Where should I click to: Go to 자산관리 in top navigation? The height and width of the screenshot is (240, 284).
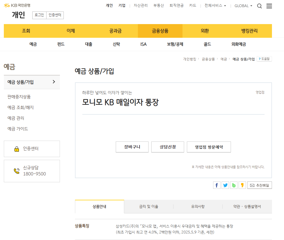pyautogui.click(x=141, y=6)
